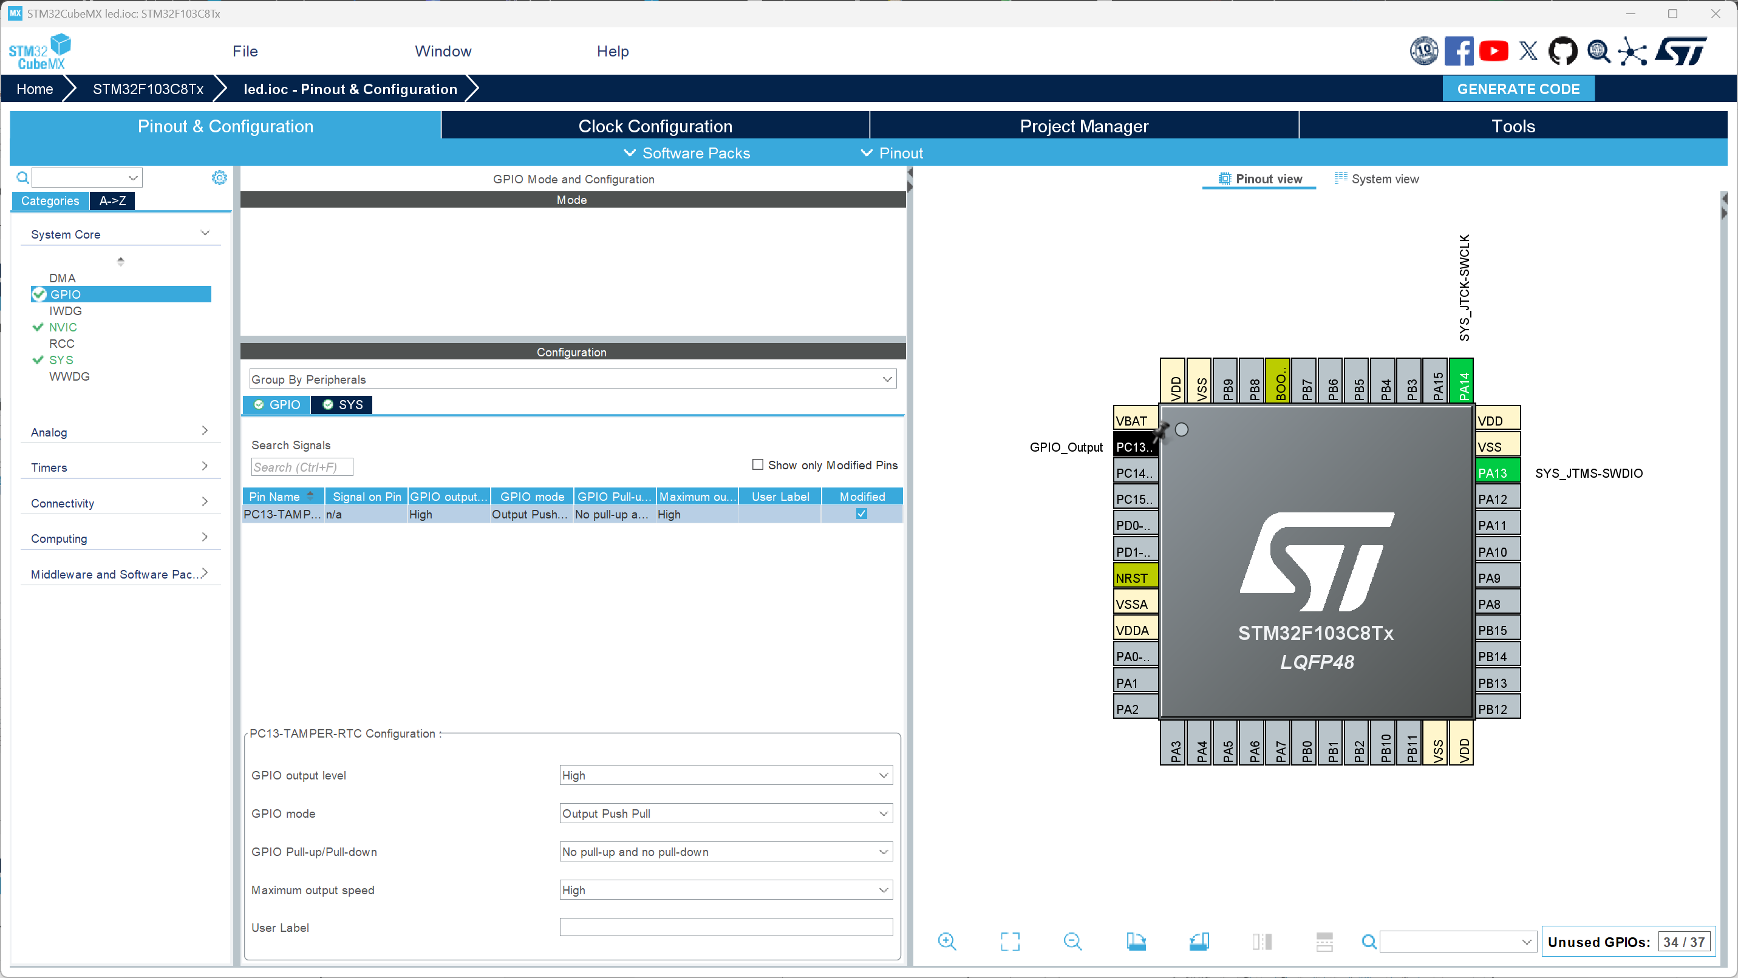Click the STM32F103C8Tx breadcrumb
Screen dimensions: 1738x978
148,89
